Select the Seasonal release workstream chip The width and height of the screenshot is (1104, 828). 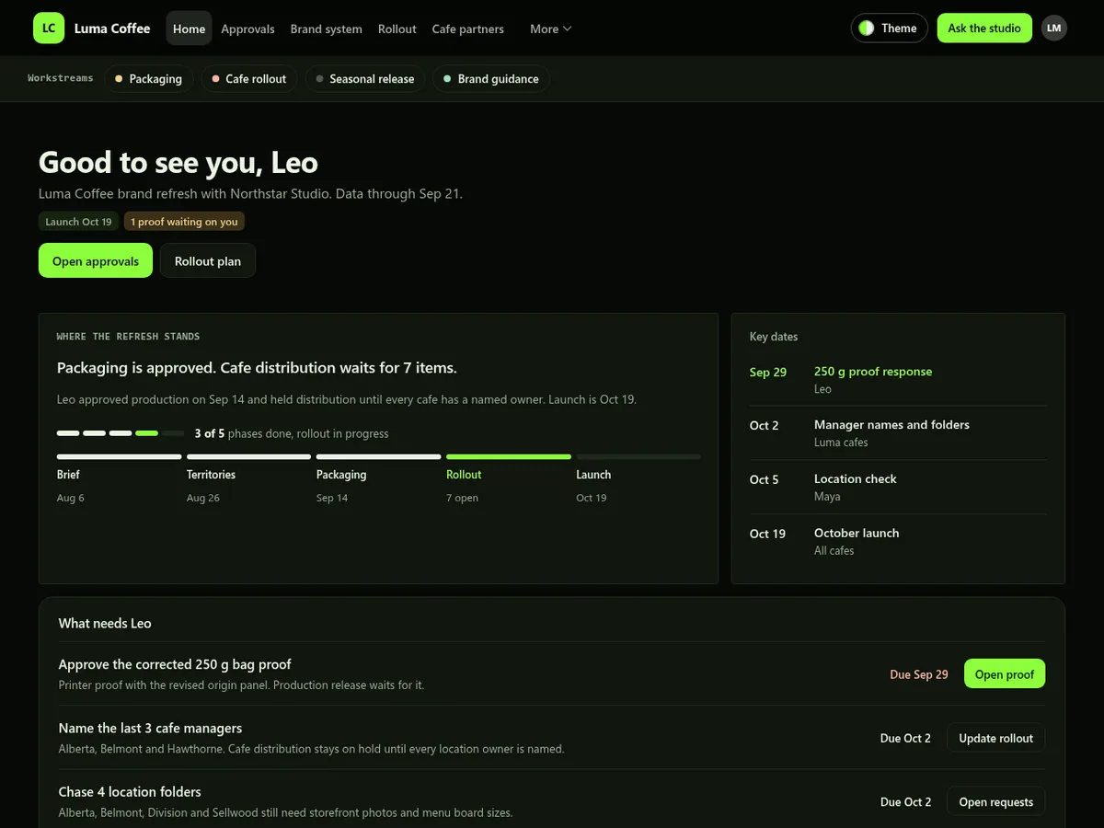pyautogui.click(x=364, y=79)
